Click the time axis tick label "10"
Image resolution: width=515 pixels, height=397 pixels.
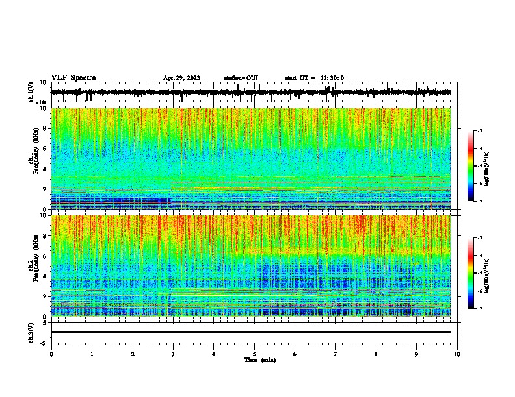tap(457, 354)
